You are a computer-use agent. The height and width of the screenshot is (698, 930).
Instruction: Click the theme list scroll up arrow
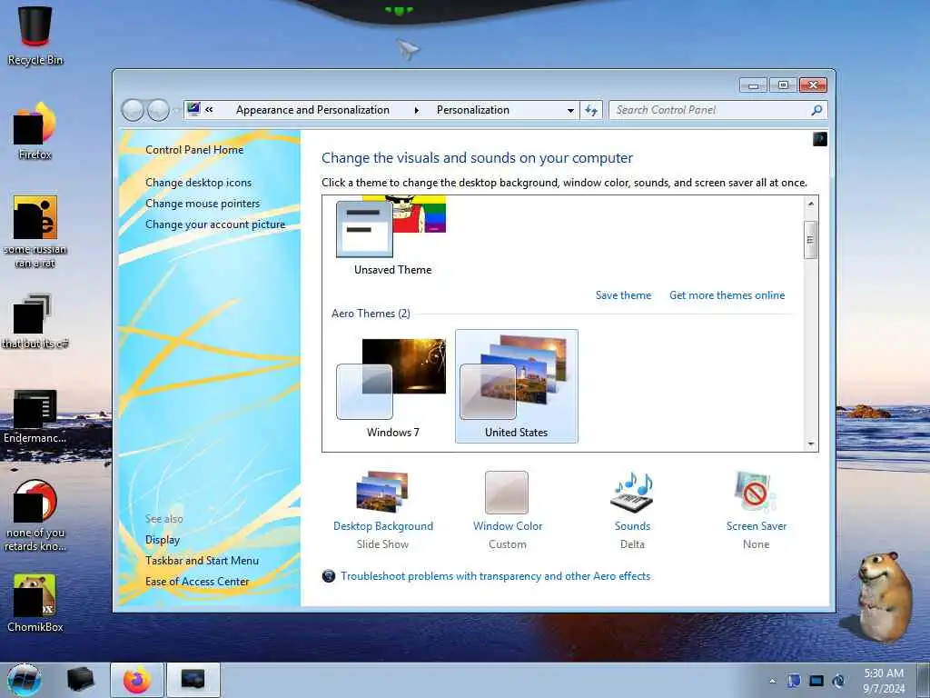click(x=811, y=204)
